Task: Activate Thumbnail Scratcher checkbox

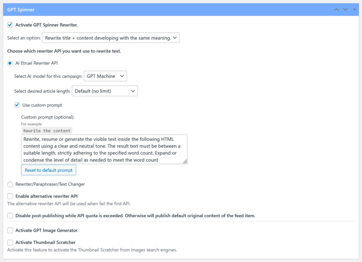Action: coord(10,242)
